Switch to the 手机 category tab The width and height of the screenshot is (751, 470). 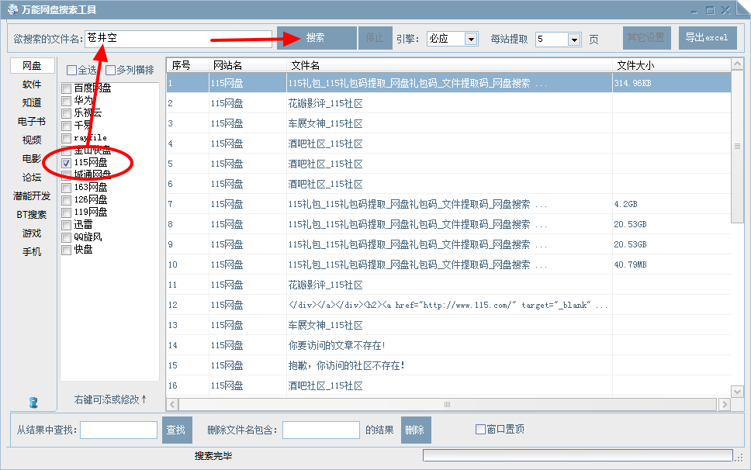coord(32,252)
